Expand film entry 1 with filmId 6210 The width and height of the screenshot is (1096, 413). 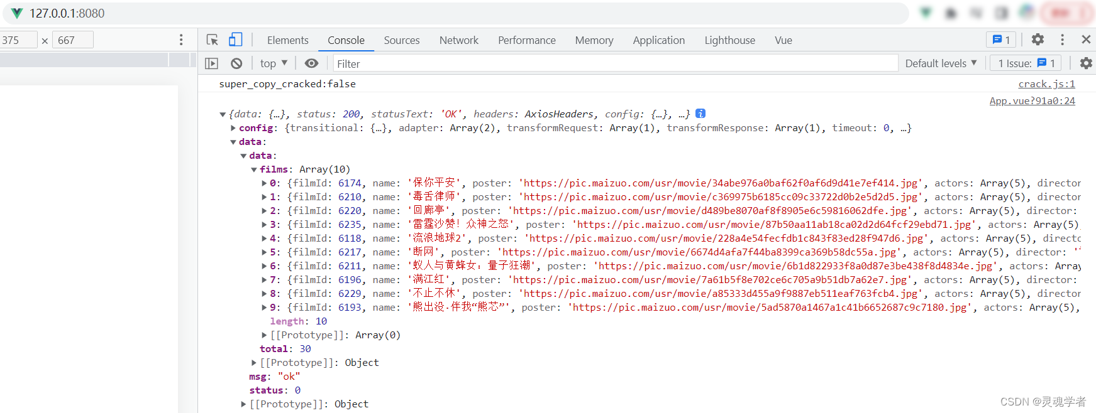coord(264,197)
